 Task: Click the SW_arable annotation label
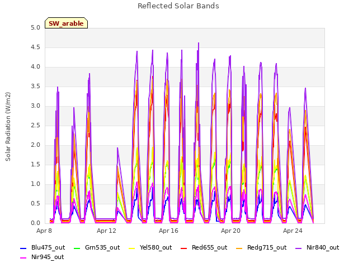[66, 23]
